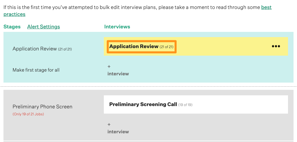The height and width of the screenshot is (142, 297).
Task: Click the highlighted Application Review interview title
Action: (134, 46)
